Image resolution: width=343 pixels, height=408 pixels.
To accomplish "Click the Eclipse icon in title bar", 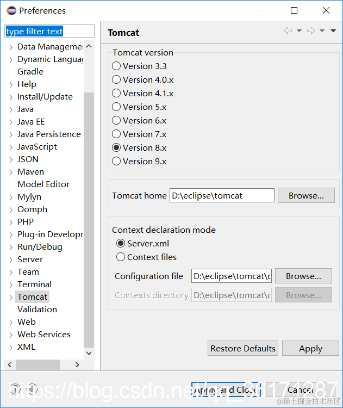I will [11, 11].
